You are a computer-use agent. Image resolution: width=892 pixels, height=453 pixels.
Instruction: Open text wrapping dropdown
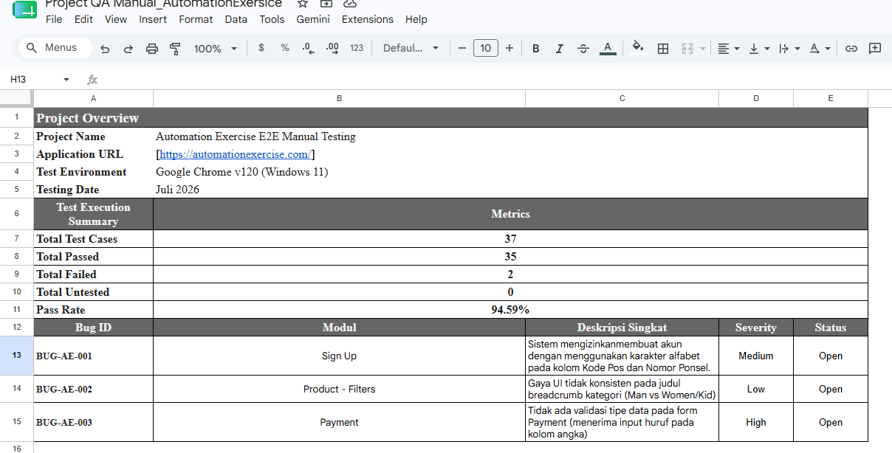click(789, 49)
